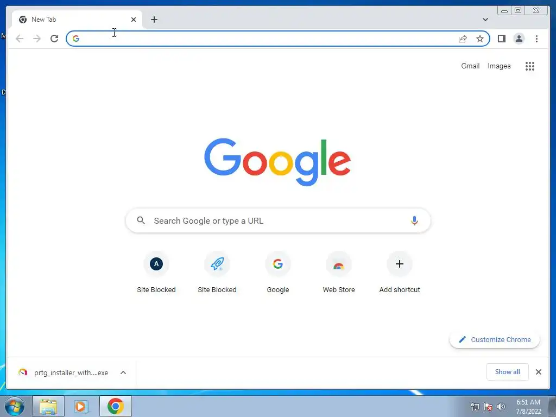Image resolution: width=556 pixels, height=417 pixels.
Task: Launch Windows Media Player from taskbar
Action: [x=81, y=406]
